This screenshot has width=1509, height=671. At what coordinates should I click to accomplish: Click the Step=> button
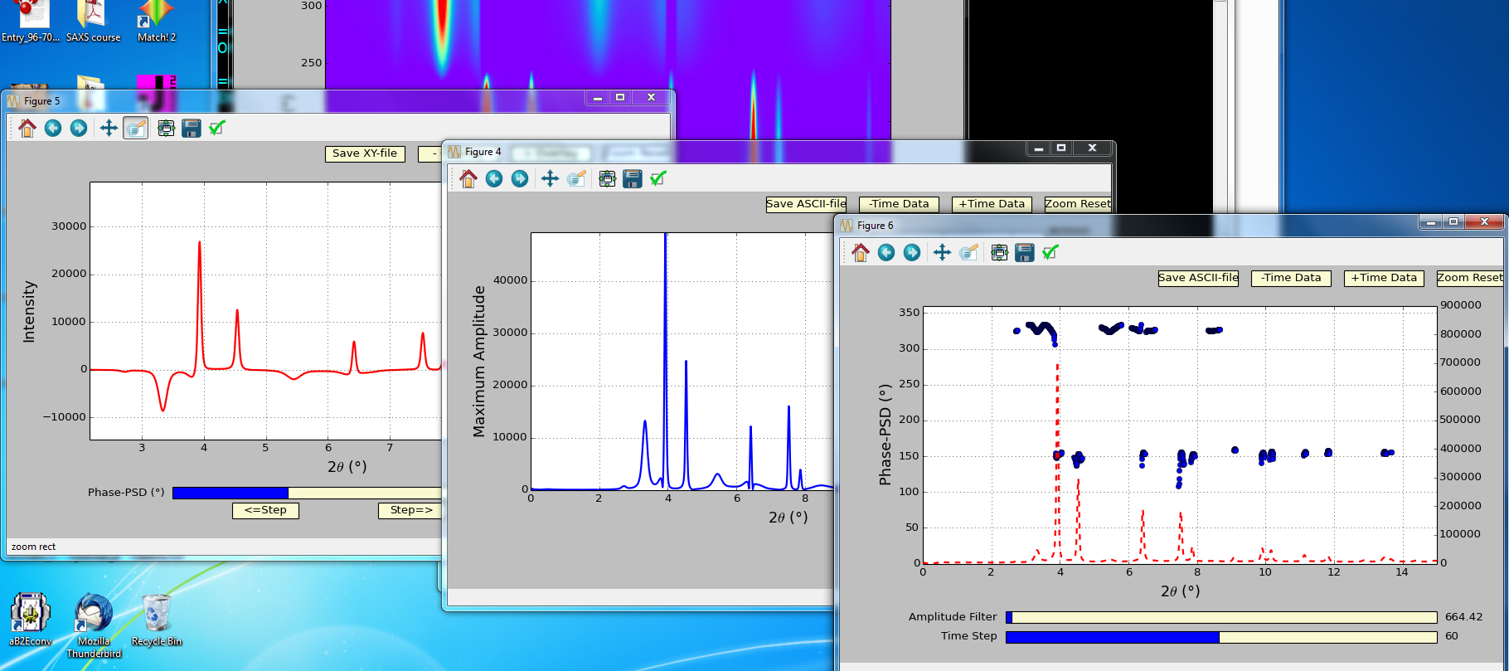410,510
